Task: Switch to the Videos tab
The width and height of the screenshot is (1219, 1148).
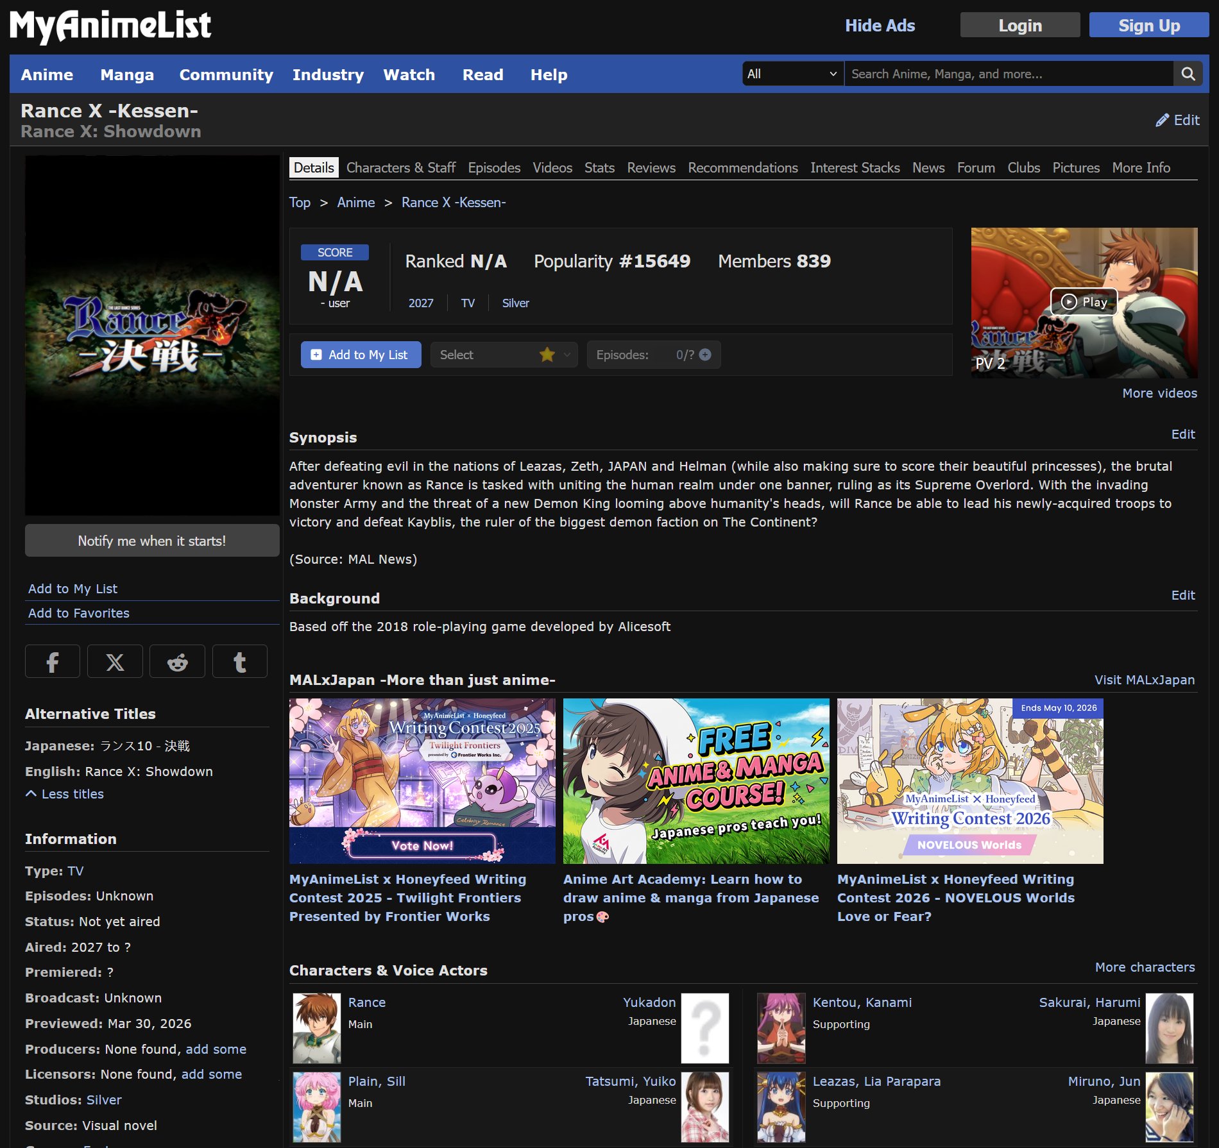Action: click(x=552, y=167)
